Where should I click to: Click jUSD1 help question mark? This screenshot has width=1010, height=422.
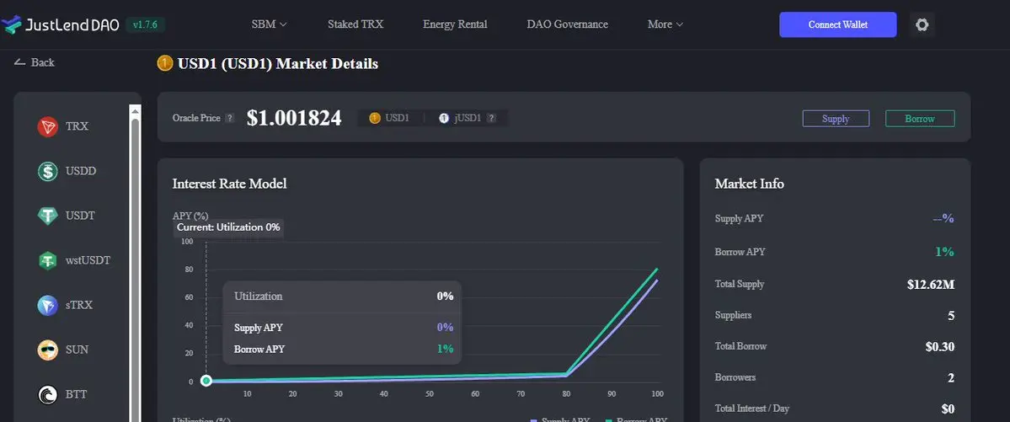pos(491,119)
